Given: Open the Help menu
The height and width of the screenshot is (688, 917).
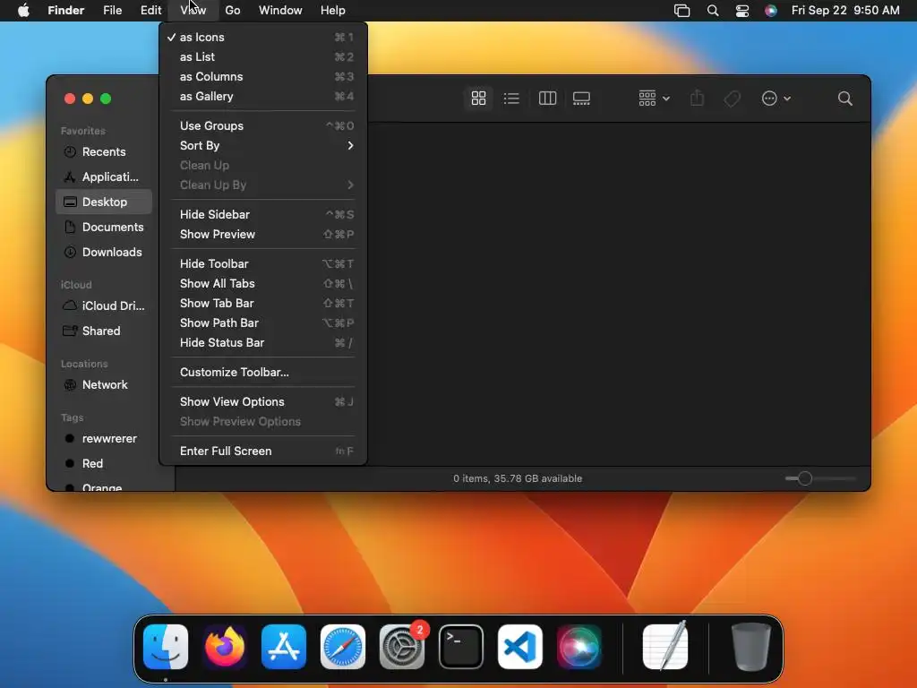Looking at the screenshot, I should (x=333, y=11).
